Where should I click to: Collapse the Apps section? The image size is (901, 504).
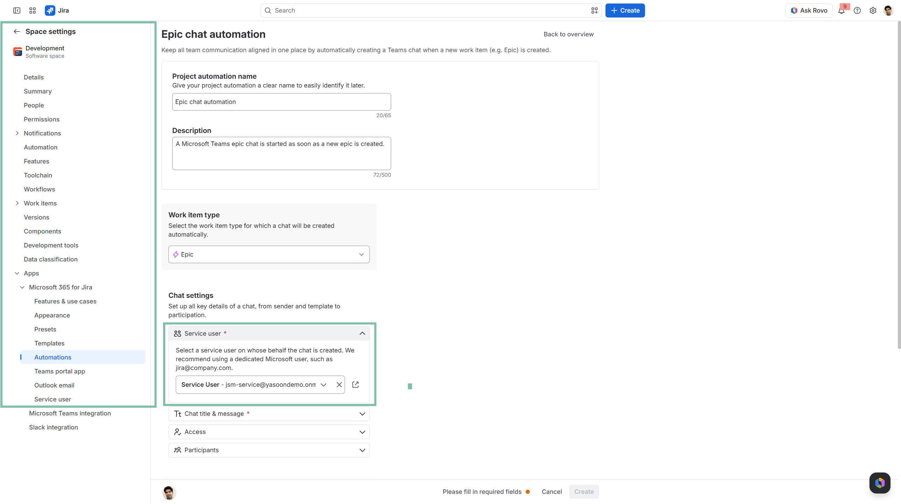click(17, 273)
